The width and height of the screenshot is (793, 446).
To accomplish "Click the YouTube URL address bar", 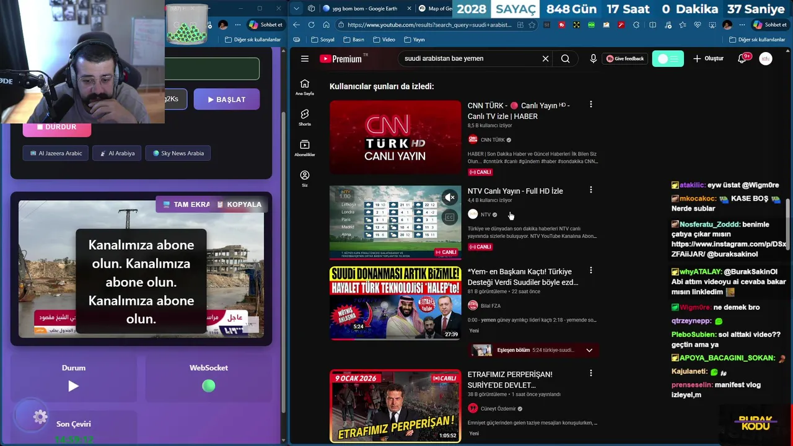I will 427,25.
